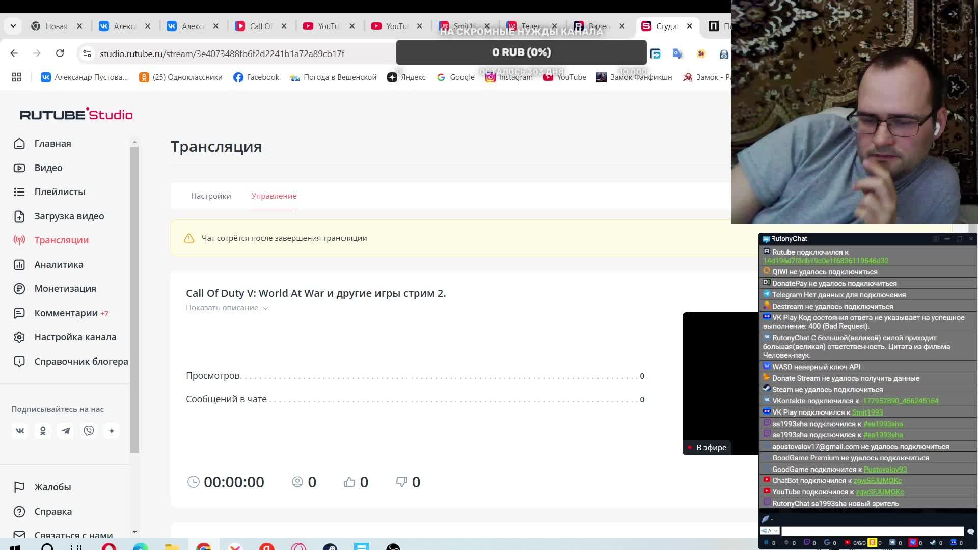Click the VK social icon under Подписывайтесь

click(x=20, y=431)
